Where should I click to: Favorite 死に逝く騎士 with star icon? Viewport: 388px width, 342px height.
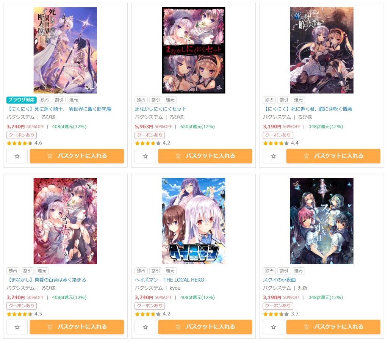[17, 156]
